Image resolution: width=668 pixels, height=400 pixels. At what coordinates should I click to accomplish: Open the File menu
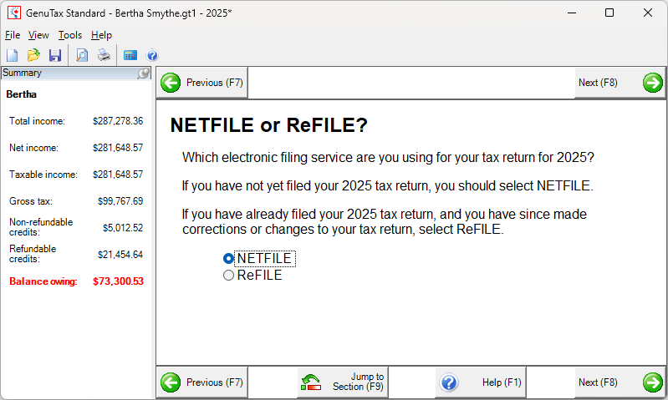13,35
